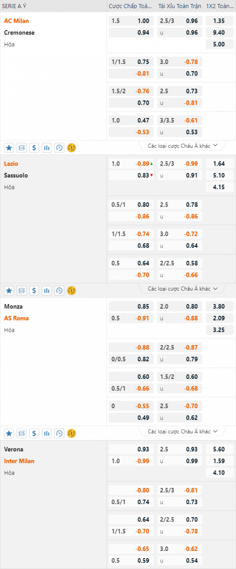Expand 'Các loại cược Châu Á khác' under Monza
The width and height of the screenshot is (236, 569).
[182, 431]
